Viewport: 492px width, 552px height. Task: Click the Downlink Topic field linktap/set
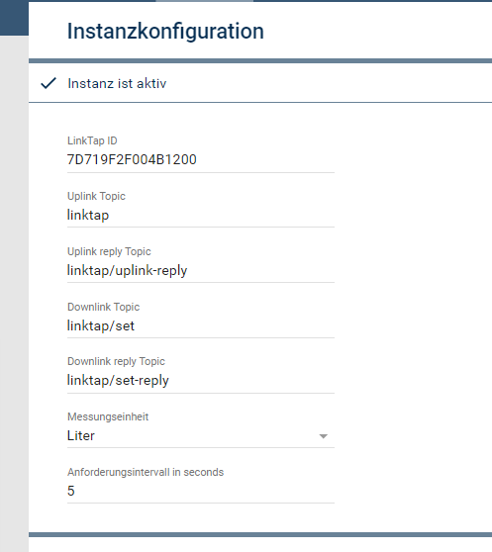[200, 325]
